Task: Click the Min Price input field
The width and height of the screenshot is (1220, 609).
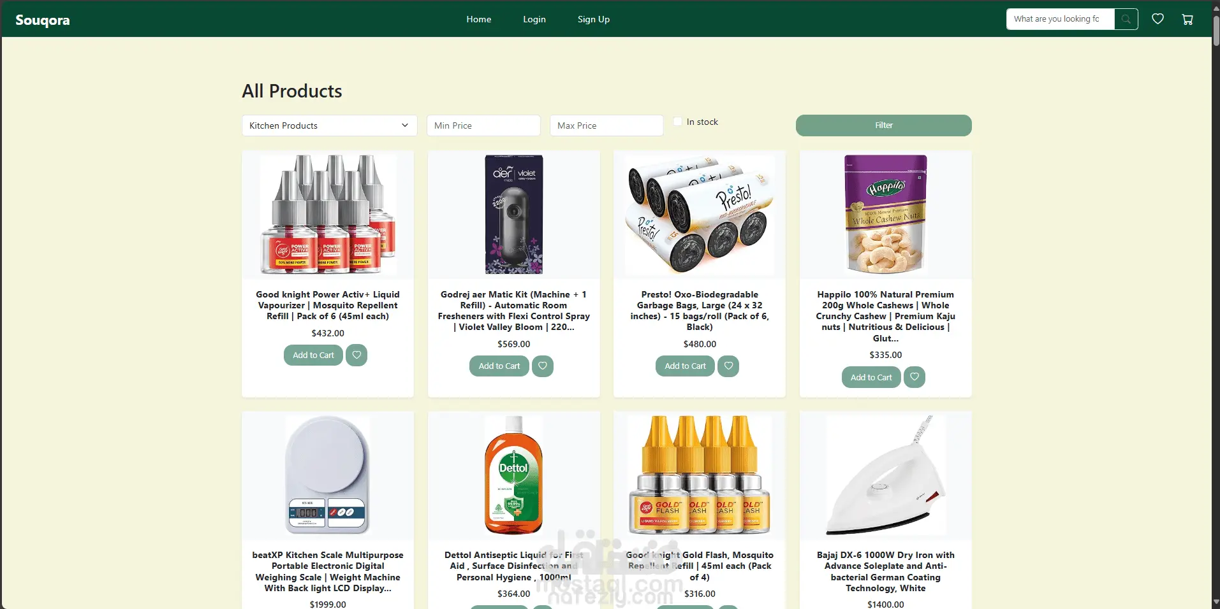Action: coord(483,125)
